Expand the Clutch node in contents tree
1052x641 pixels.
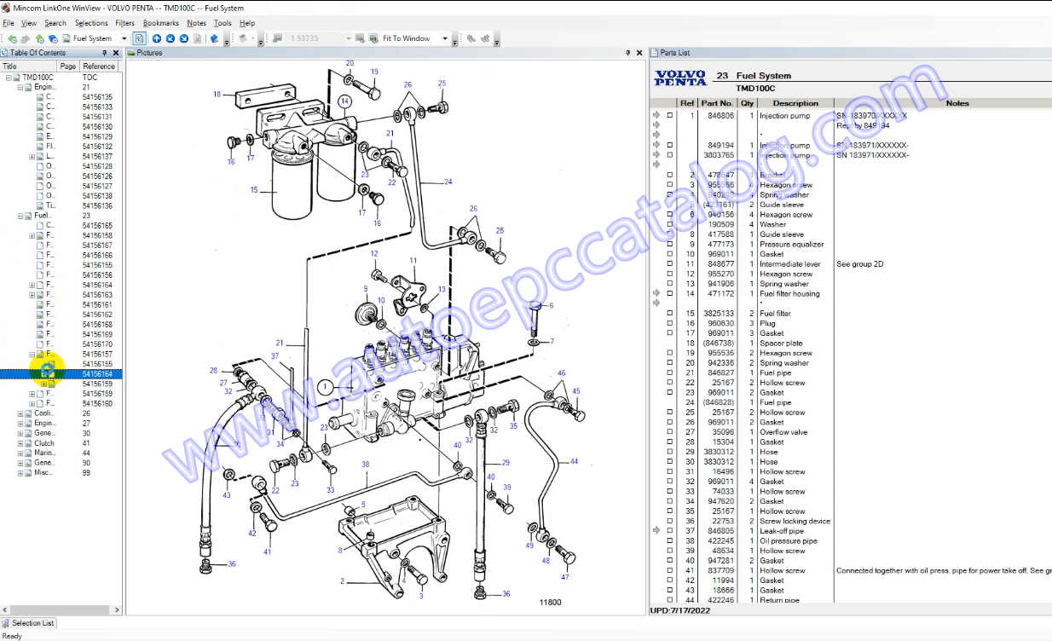pos(20,443)
